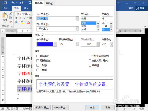Open the clipboard pane launcher
The height and width of the screenshot is (111, 148).
[x=12, y=26]
